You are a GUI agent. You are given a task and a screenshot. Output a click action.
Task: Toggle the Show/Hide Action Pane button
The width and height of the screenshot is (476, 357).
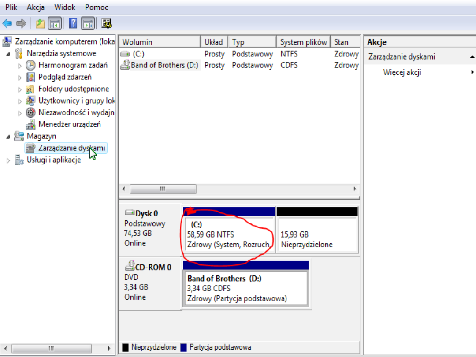(88, 23)
